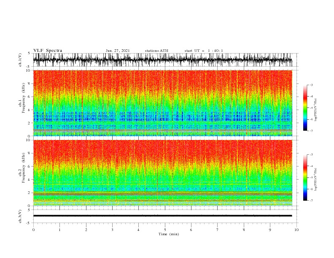Click the "start UT = 1 :40: 1" text
Screen dimensions: 334x258
coord(204,51)
